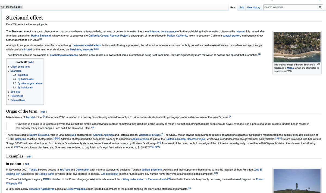Open the Edit tab

[x=242, y=8]
